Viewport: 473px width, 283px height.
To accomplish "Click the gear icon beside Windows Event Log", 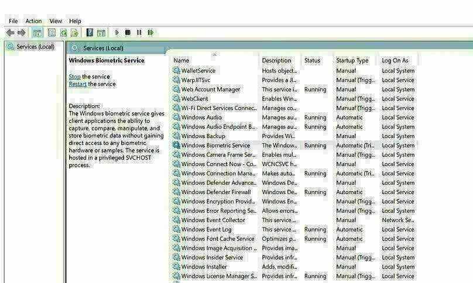I will pyautogui.click(x=176, y=229).
